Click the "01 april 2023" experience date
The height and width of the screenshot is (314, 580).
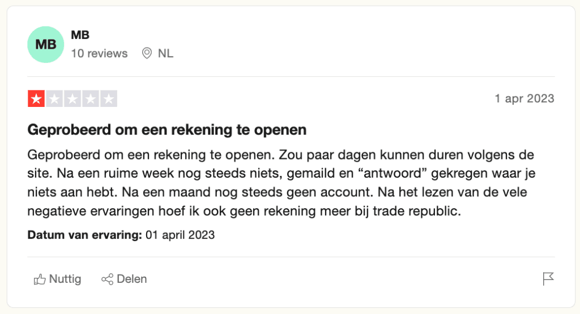[180, 234]
